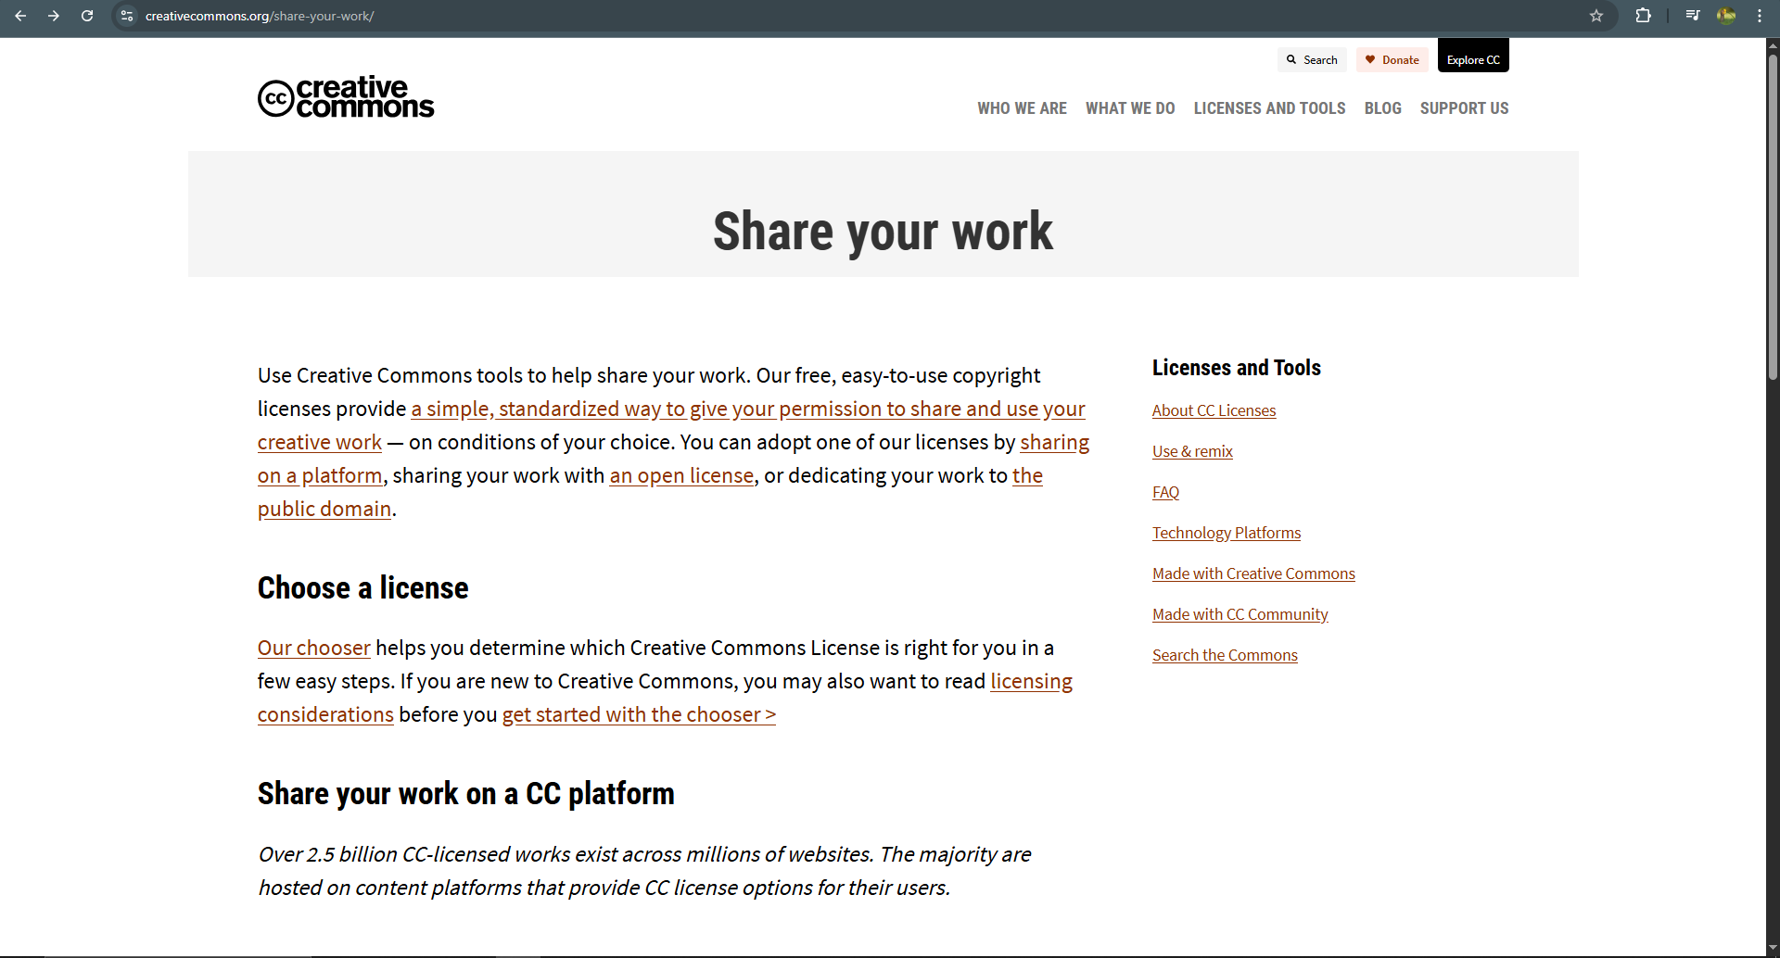Click the 'sharing on a platform' link
Viewport: 1780px width, 958px height.
[x=1054, y=442]
